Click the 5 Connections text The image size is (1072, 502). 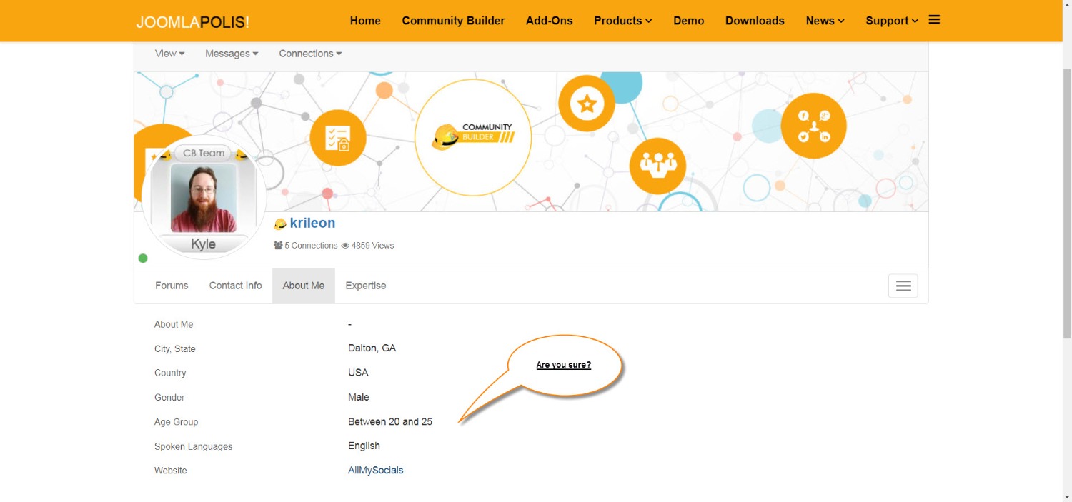point(311,245)
